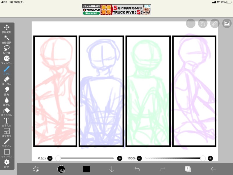Switch between brush and eraser icon
Image resolution: width=233 pixels, height=175 pixels.
pos(36,169)
